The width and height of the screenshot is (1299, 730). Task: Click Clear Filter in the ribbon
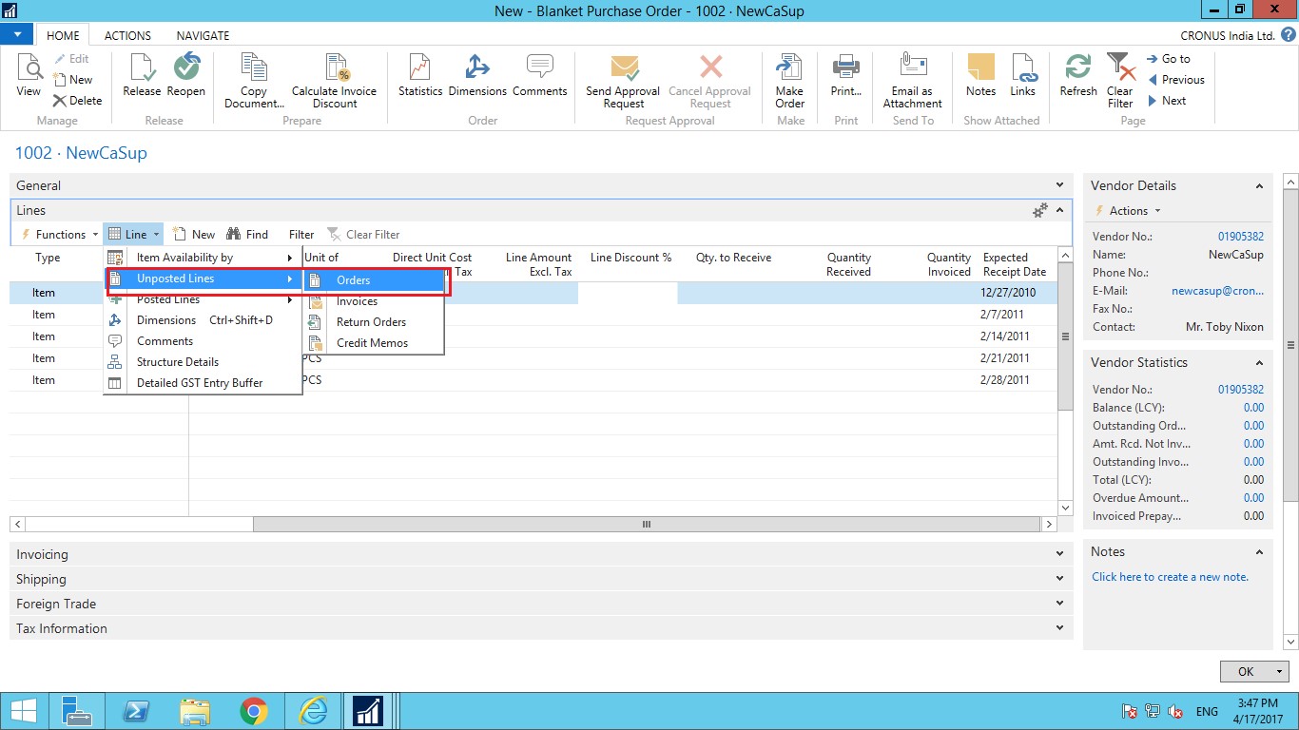[x=1120, y=81]
